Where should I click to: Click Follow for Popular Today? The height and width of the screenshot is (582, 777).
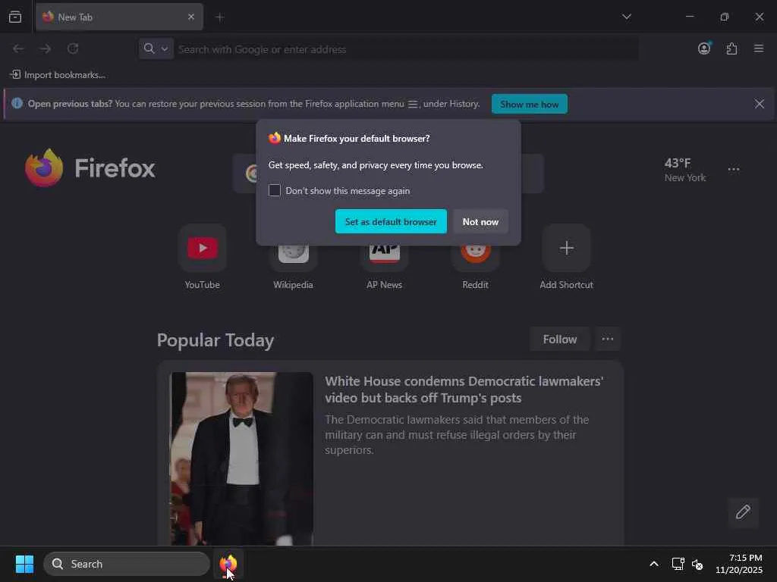[x=559, y=339]
